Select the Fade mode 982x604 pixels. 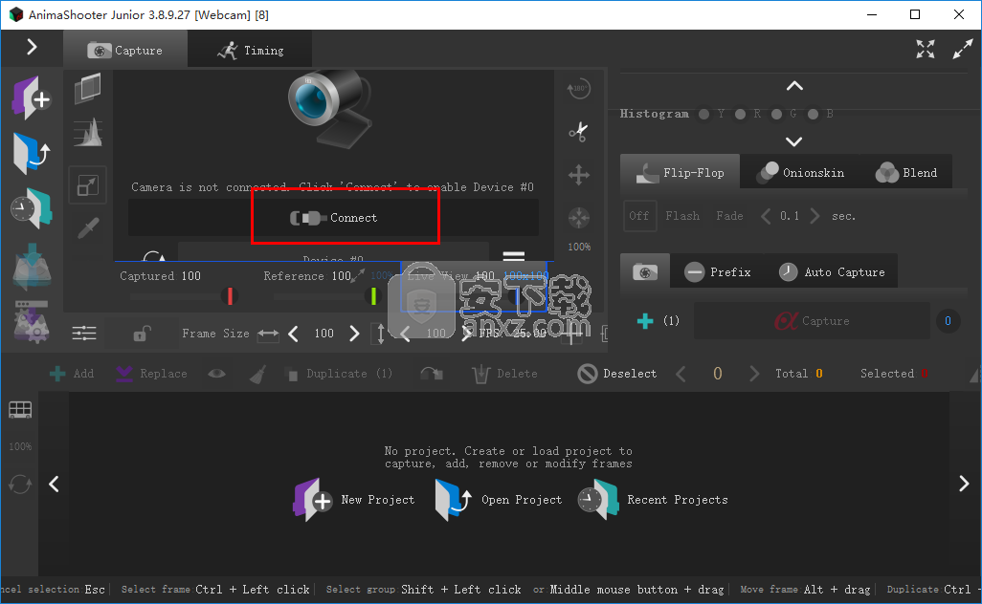tap(729, 216)
